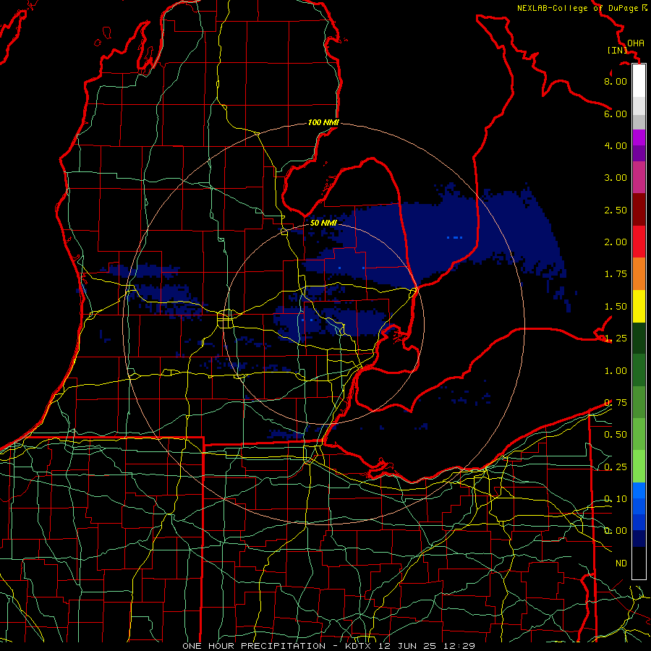This screenshot has width=651, height=651.
Task: Select the bright magenta legend swatch
Action: tap(639, 137)
